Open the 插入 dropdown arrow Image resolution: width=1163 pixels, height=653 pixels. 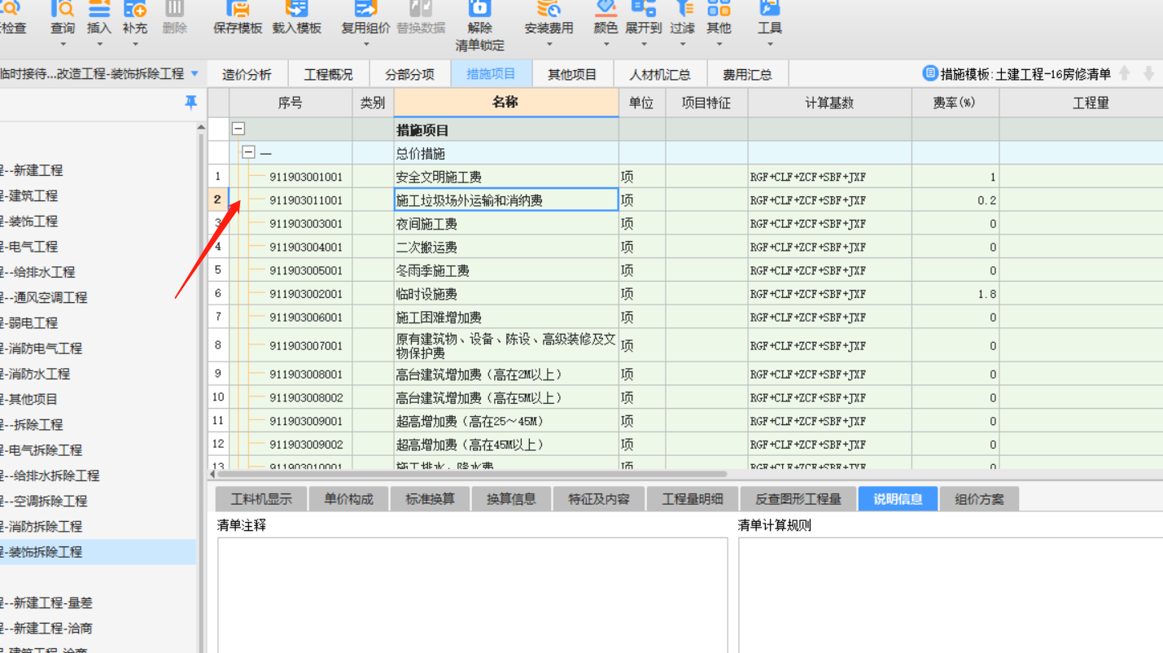pyautogui.click(x=99, y=44)
